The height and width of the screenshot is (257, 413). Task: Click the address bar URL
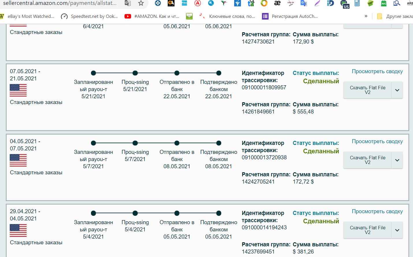pyautogui.click(x=60, y=3)
